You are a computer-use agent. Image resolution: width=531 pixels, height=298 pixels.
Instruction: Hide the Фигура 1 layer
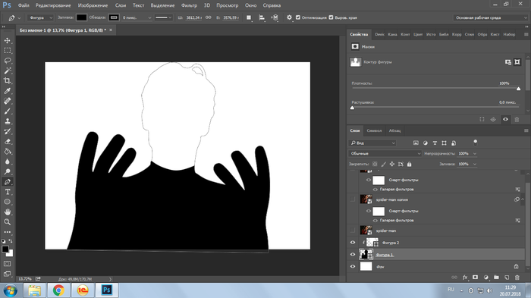(x=353, y=255)
